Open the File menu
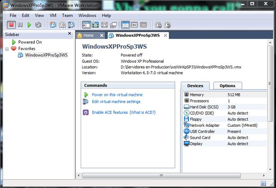The width and height of the screenshot is (276, 188). (13, 16)
